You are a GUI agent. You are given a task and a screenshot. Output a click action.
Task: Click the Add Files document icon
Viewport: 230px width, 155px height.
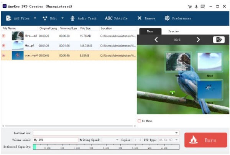point(8,18)
